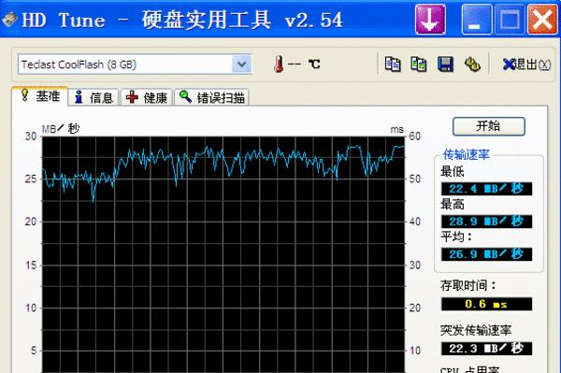
Task: Click the 最低 label
Action: pos(453,171)
